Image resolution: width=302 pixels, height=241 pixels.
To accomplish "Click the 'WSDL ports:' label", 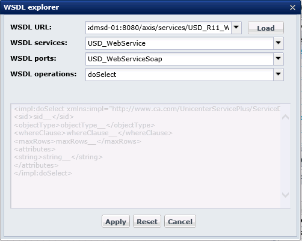I will 33,58.
